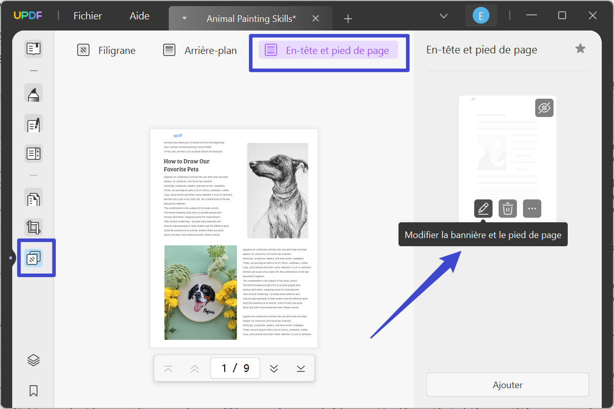
Task: Open the Layers icon near sidebar bottom
Action: coord(34,360)
